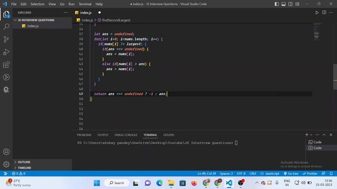
Task: Open the Manage gear icon
Action: (x=6, y=164)
